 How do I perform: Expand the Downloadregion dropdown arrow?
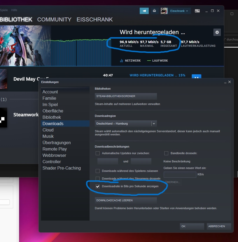click(x=154, y=124)
